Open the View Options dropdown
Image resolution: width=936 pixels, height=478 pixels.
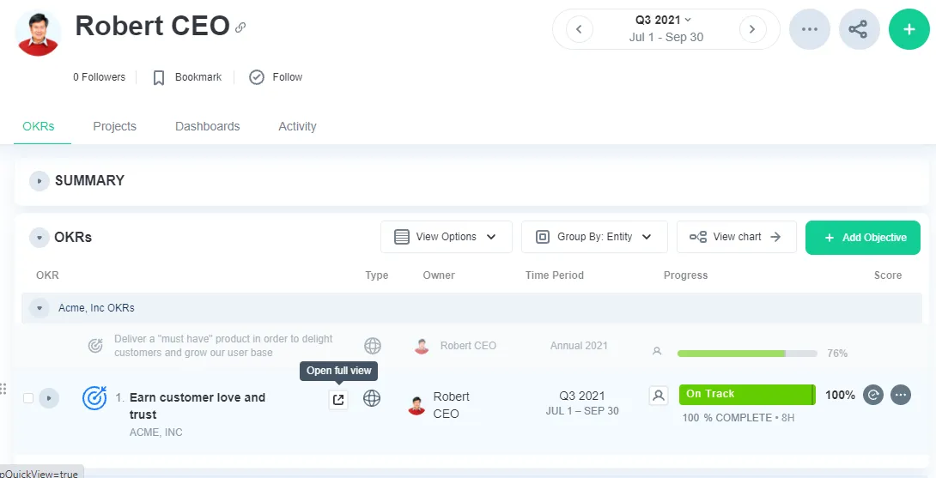click(446, 237)
